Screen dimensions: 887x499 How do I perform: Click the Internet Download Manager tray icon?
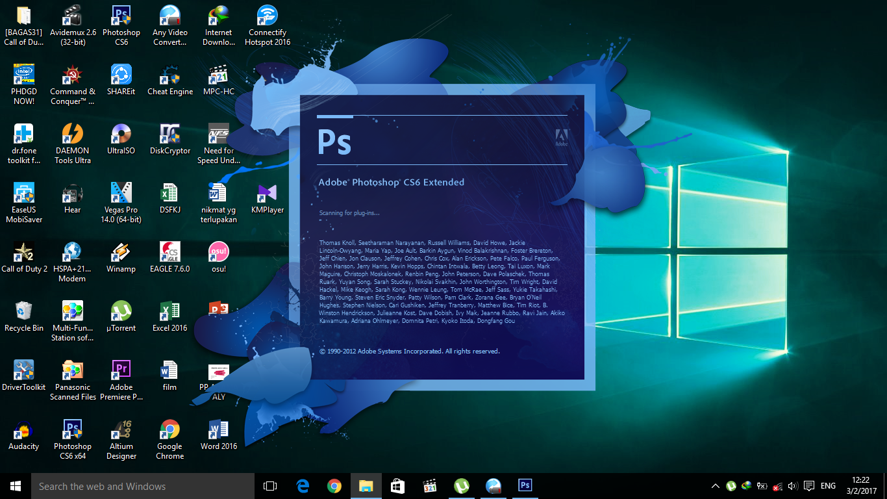pos(747,486)
